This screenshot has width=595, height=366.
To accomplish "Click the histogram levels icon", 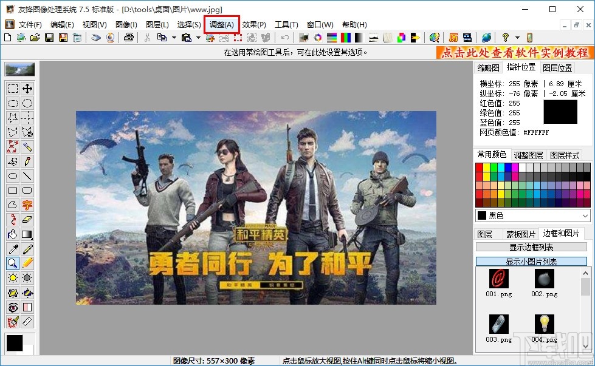I will click(x=373, y=38).
